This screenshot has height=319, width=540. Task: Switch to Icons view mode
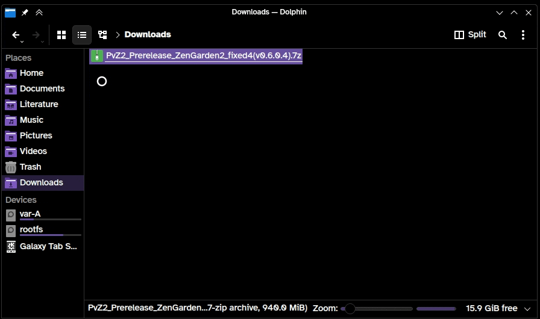(61, 35)
